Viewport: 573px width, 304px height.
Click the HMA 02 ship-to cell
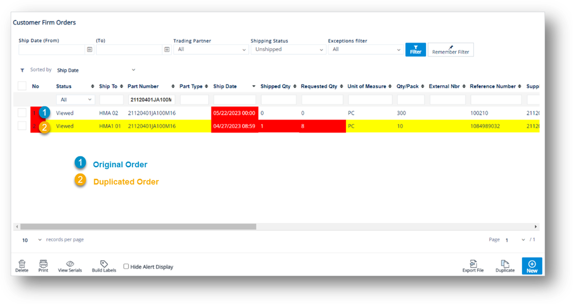[108, 113]
